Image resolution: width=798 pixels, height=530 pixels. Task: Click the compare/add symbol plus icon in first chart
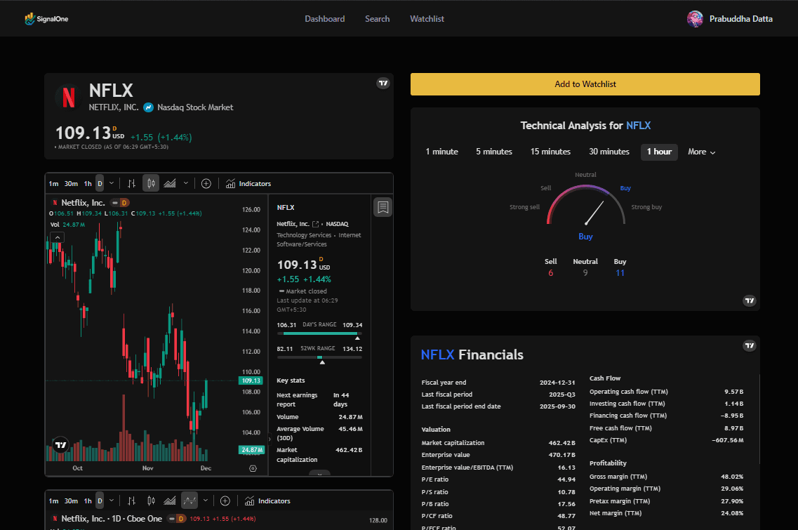[206, 183]
